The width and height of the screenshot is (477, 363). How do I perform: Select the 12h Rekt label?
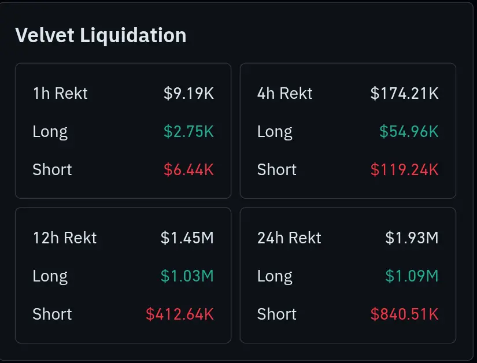point(65,238)
